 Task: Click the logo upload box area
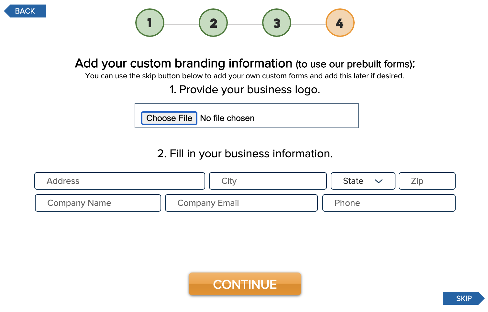pos(247,116)
